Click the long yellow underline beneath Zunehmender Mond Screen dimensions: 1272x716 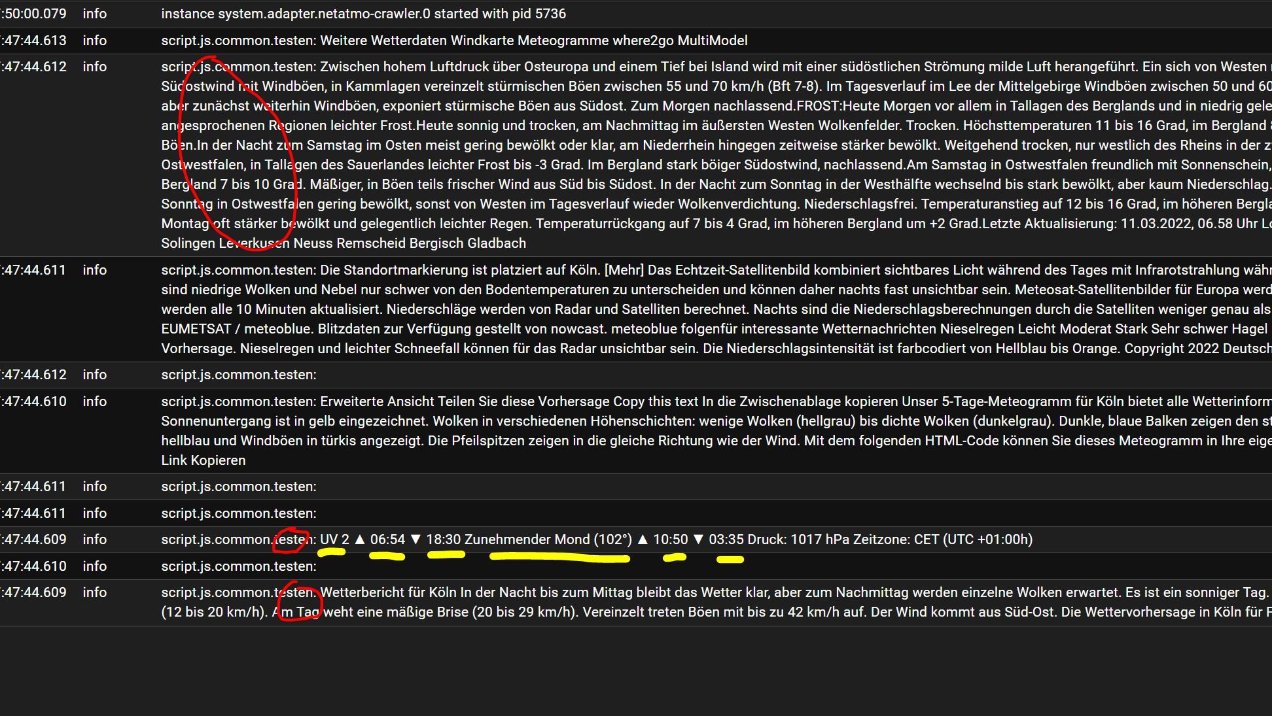coord(559,558)
